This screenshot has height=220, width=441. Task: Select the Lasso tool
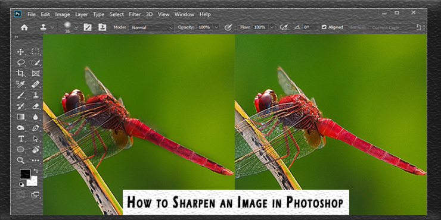click(x=20, y=62)
